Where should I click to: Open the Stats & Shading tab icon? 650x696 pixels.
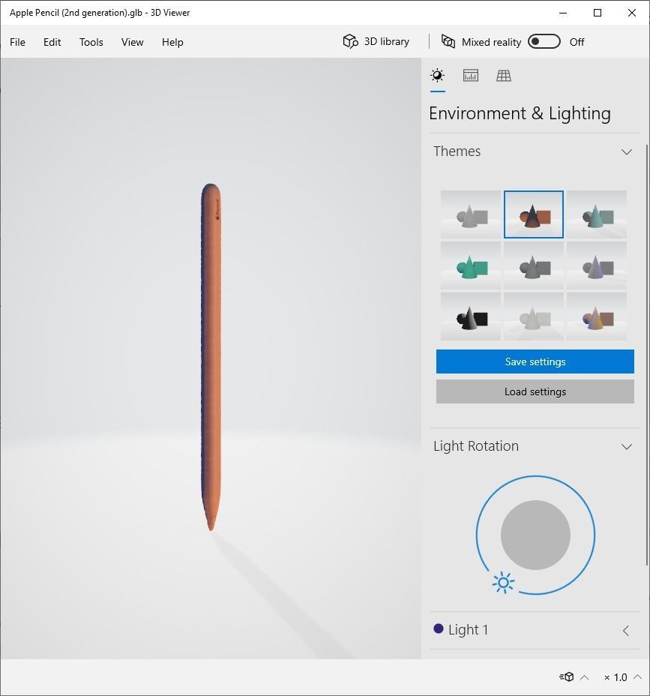(471, 76)
